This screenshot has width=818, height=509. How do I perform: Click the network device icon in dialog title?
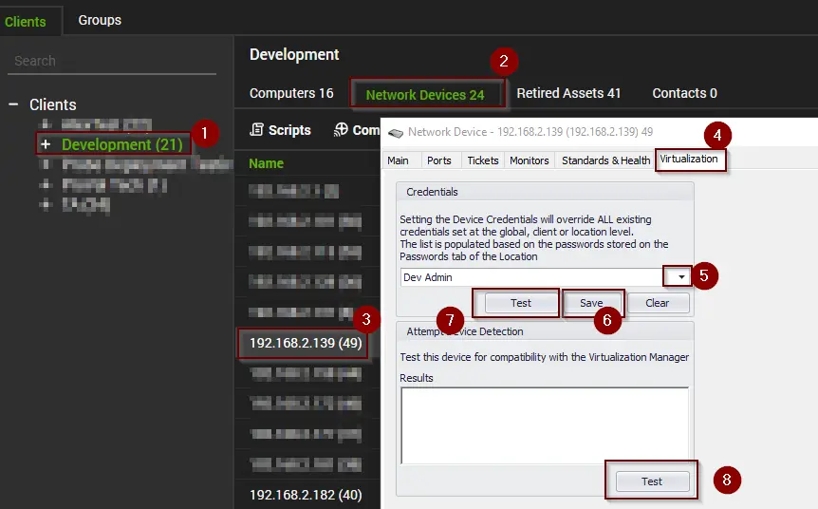[x=396, y=133]
